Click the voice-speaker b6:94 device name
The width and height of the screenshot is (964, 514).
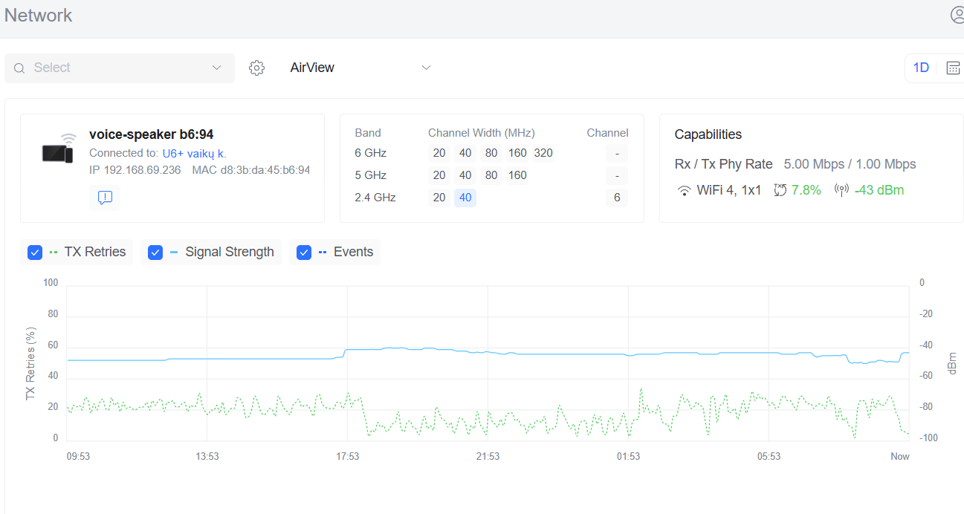[x=152, y=134]
